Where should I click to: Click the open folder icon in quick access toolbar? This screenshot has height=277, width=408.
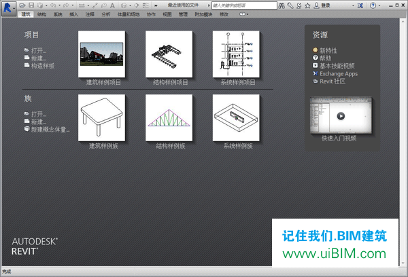pyautogui.click(x=24, y=5)
